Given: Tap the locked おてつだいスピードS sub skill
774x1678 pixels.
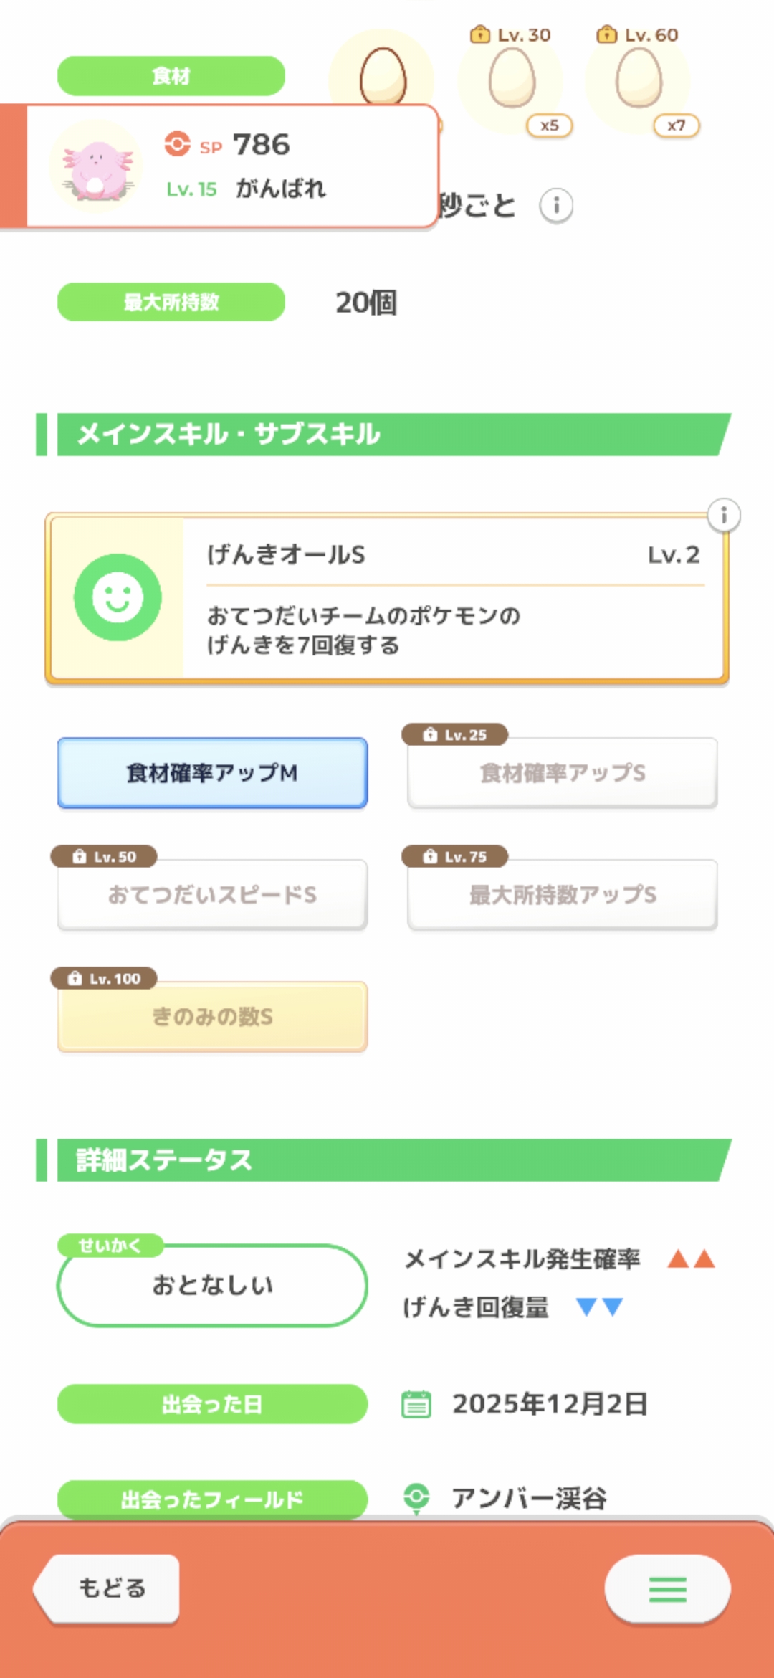Looking at the screenshot, I should coord(213,895).
